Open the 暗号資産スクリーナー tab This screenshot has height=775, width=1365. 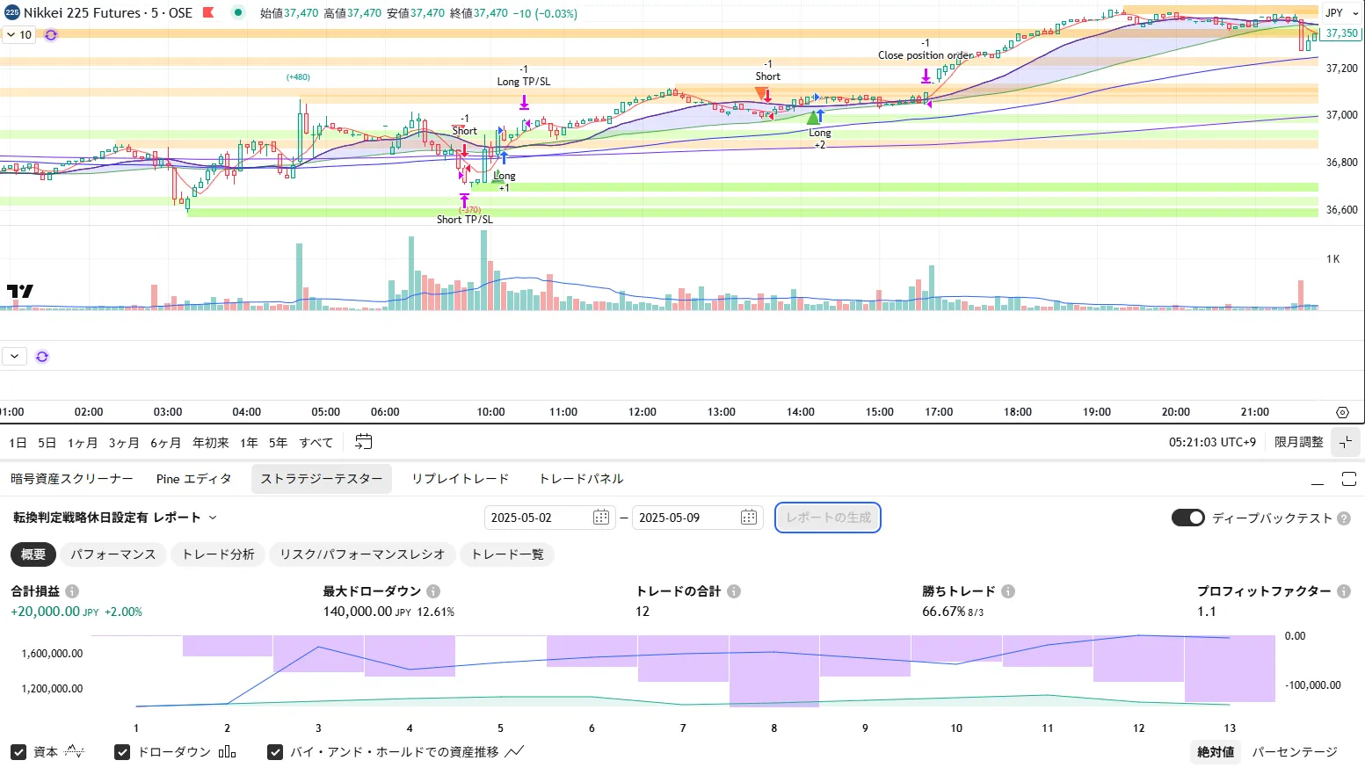point(72,479)
